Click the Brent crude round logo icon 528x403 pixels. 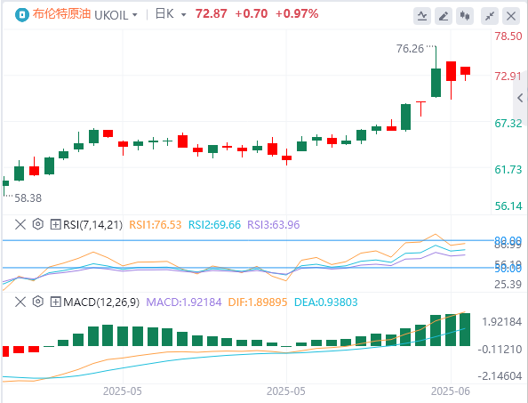(x=22, y=15)
